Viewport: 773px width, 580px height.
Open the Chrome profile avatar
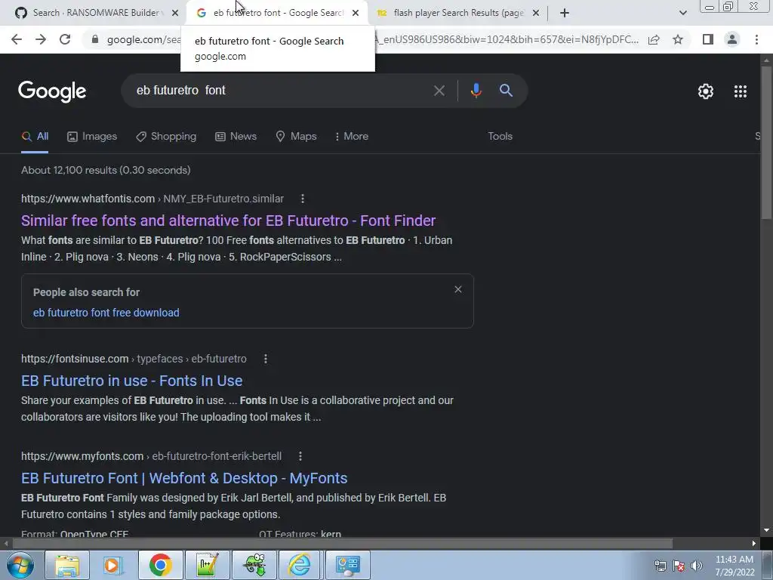(732, 39)
